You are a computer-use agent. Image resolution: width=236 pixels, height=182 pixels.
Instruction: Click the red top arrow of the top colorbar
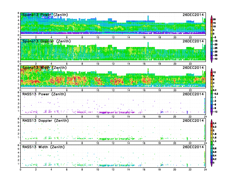click(x=212, y=16)
